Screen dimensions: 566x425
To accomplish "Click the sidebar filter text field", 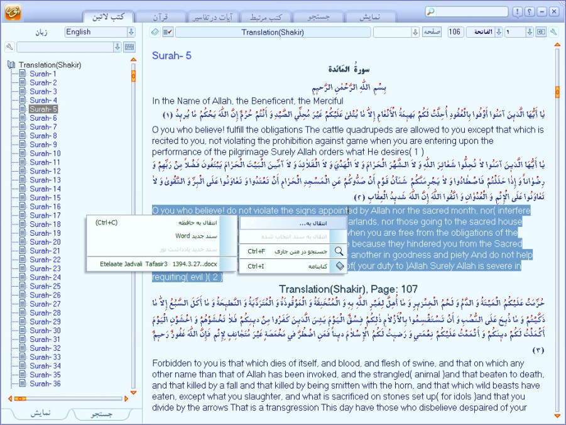I will tap(65, 47).
